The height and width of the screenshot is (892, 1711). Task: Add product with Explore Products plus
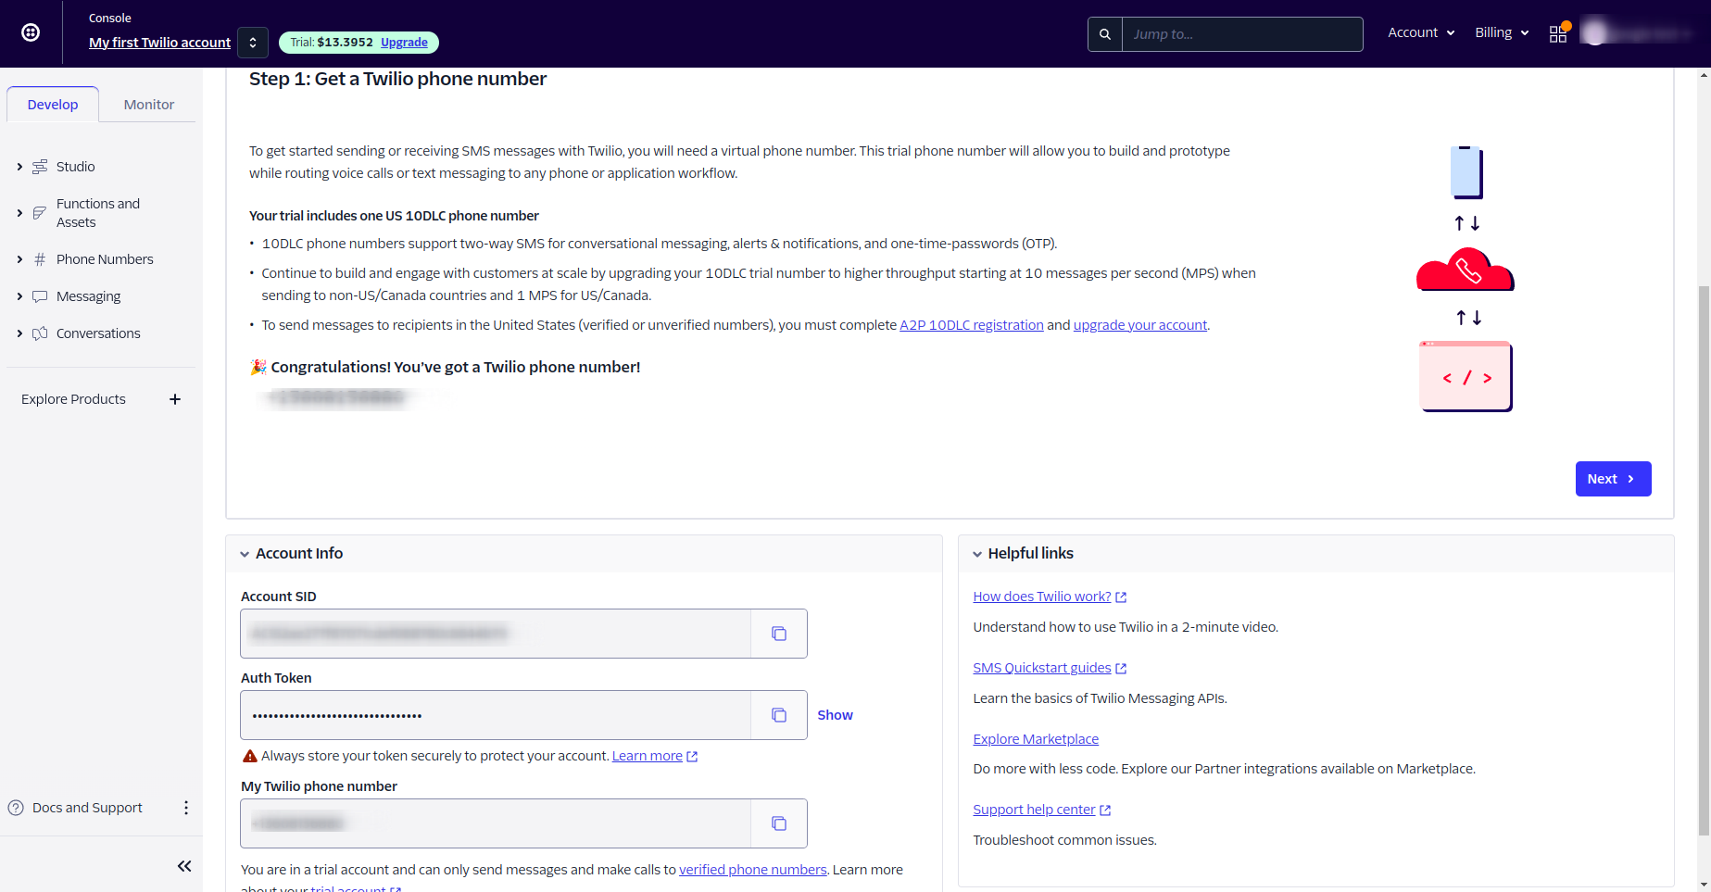(175, 399)
